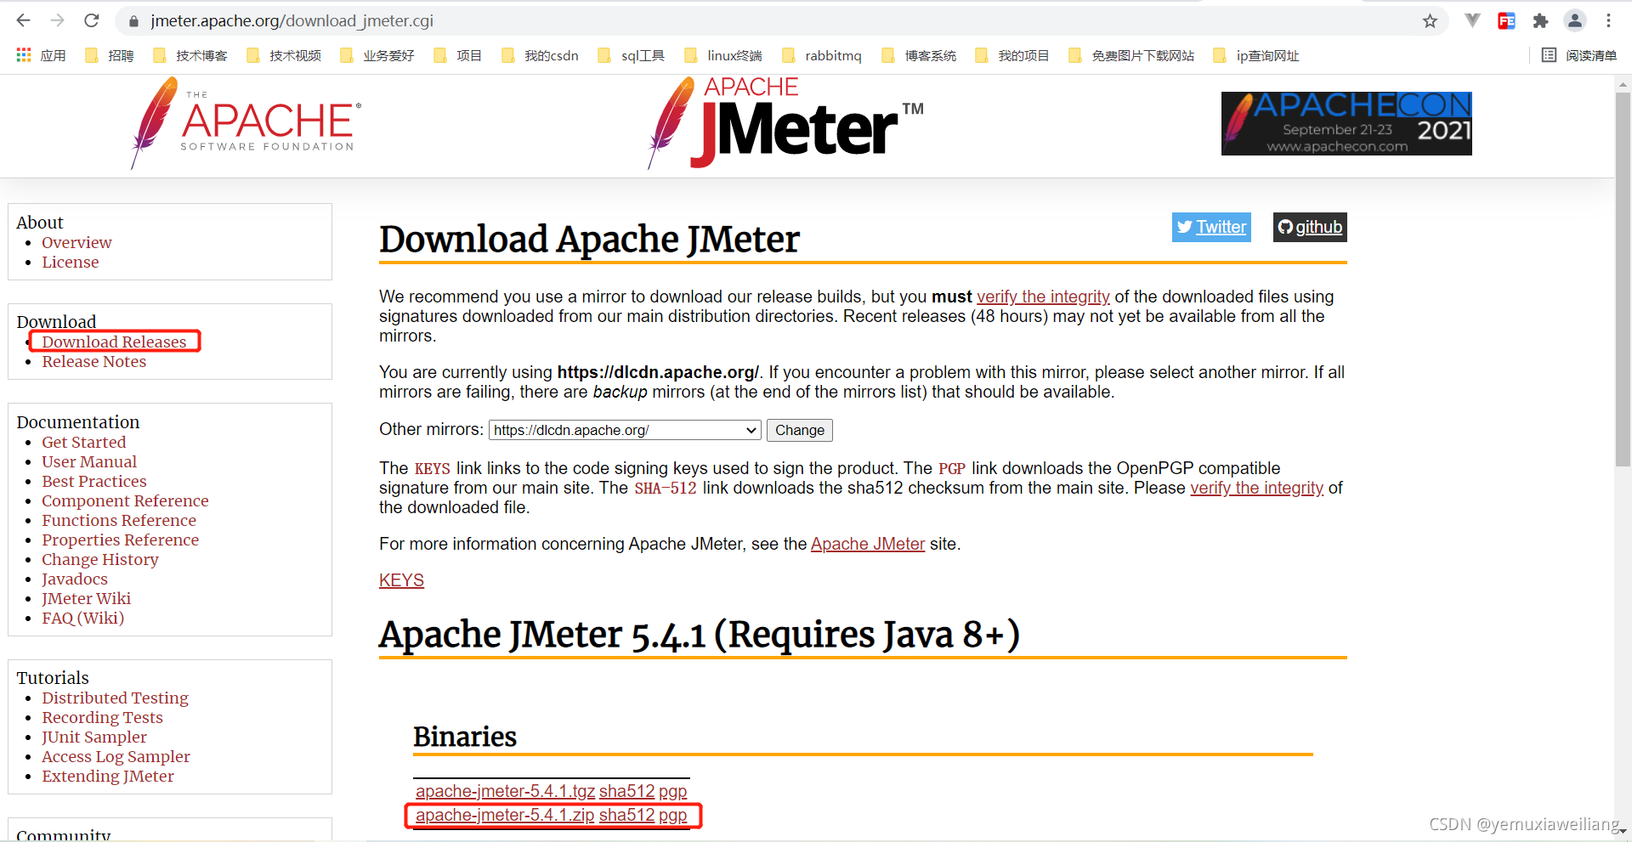Open Chrome's three-dot menu
The image size is (1632, 842).
(x=1608, y=20)
